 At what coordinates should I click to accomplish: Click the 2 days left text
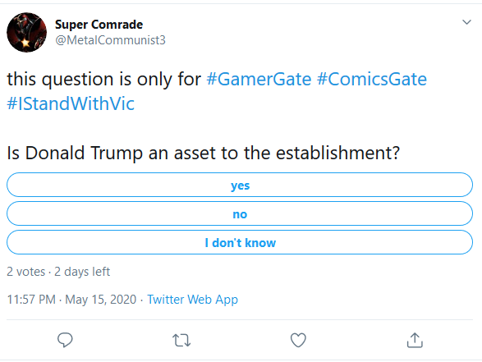[x=82, y=272]
